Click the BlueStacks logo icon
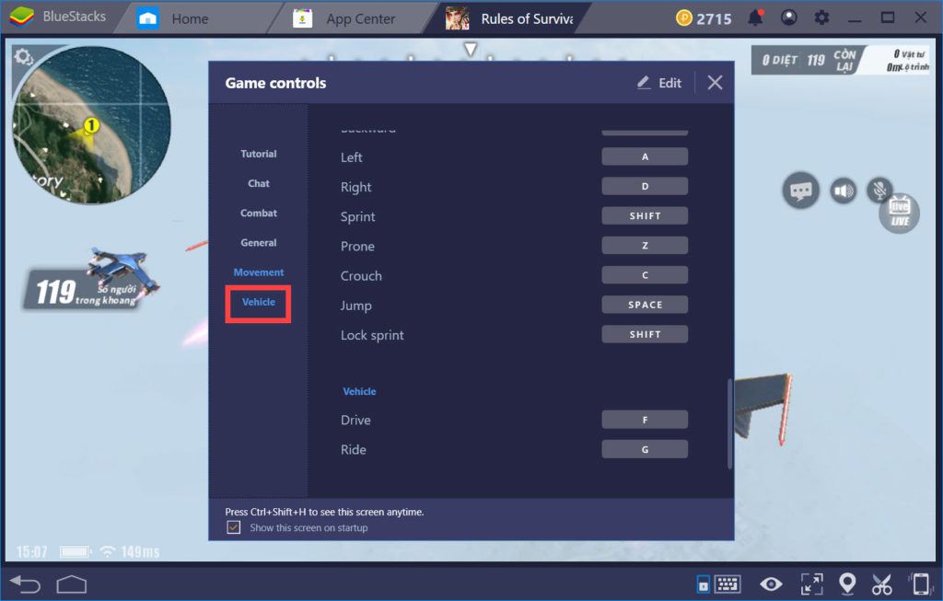Viewport: 943px width, 601px height. 22,17
